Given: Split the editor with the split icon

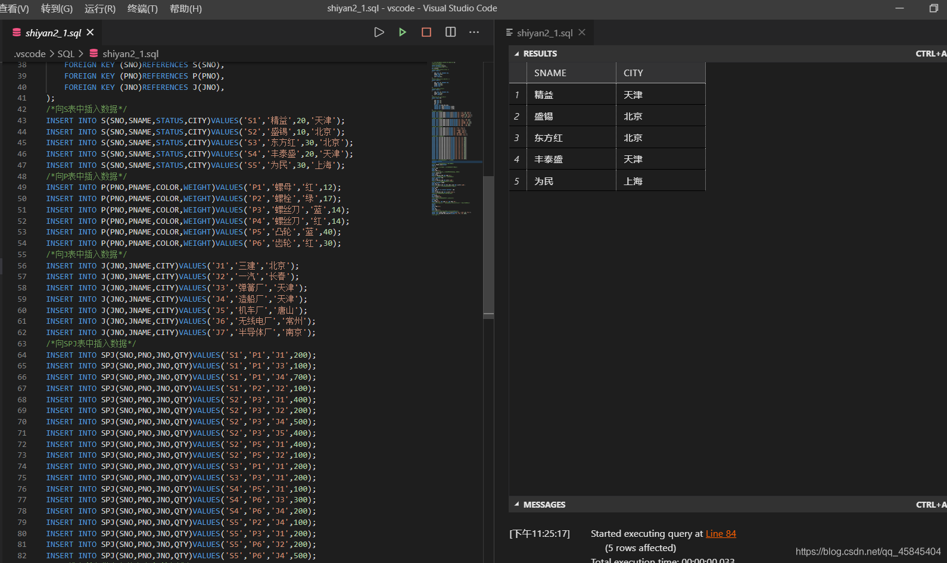Looking at the screenshot, I should tap(450, 32).
